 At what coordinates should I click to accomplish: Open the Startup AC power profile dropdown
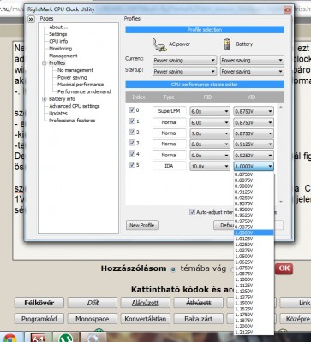click(184, 71)
